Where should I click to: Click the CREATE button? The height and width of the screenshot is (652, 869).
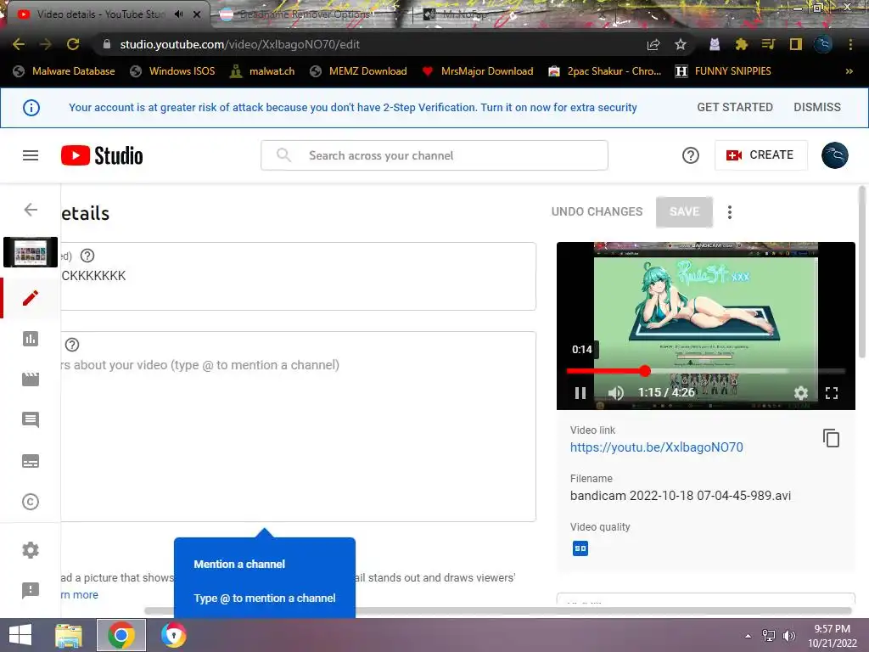760,155
